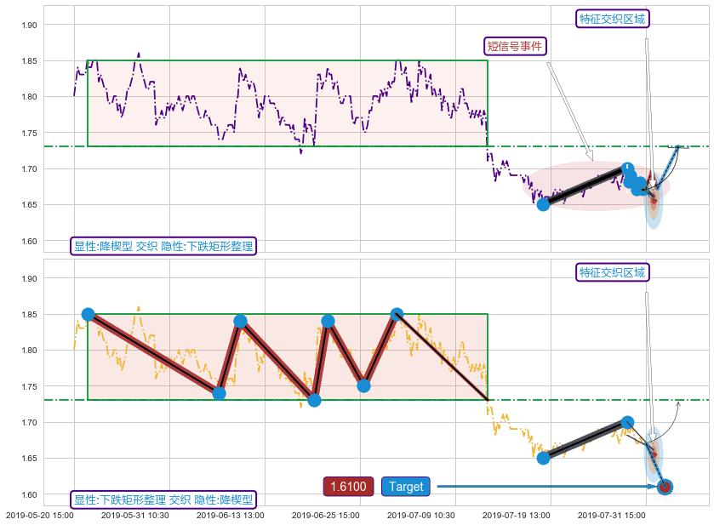This screenshot has height=525, width=714.
Task: Click lowest blue trough dot inside the lower rectangle
Action: coord(314,400)
